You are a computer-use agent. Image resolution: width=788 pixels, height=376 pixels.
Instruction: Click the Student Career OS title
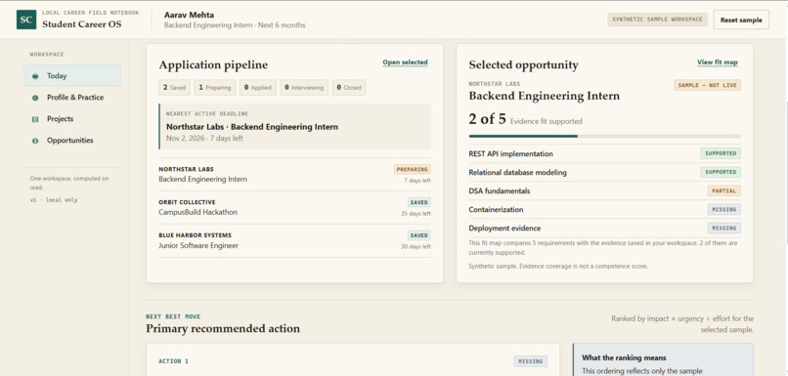pos(82,24)
